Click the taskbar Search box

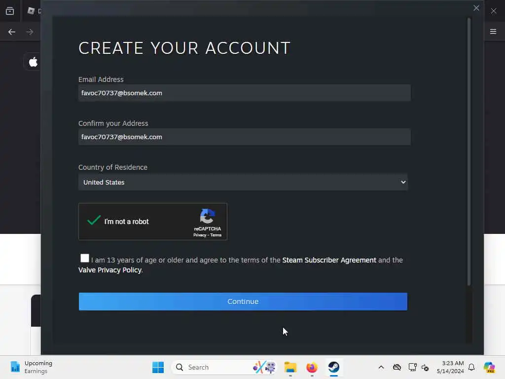coord(225,367)
